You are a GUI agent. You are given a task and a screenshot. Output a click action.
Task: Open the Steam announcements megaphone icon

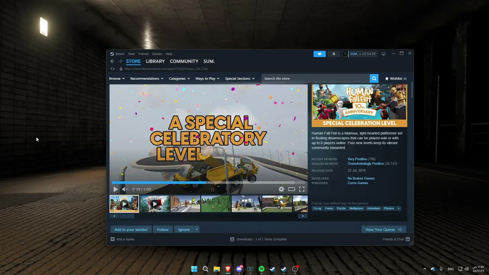pos(319,54)
